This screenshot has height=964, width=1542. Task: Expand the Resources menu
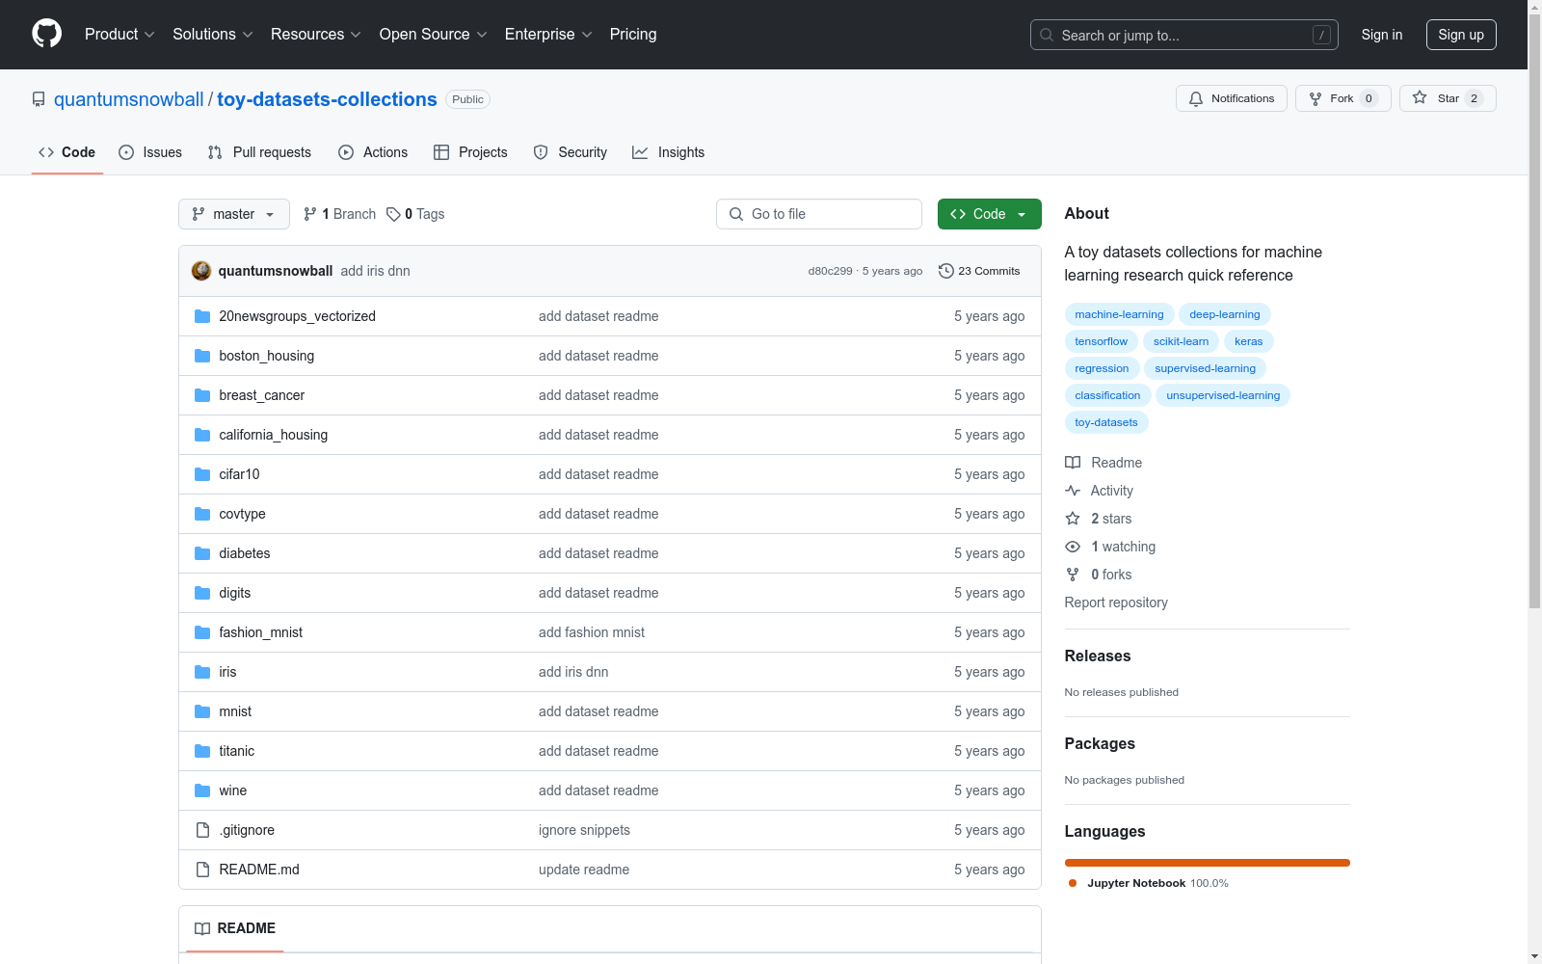point(316,34)
